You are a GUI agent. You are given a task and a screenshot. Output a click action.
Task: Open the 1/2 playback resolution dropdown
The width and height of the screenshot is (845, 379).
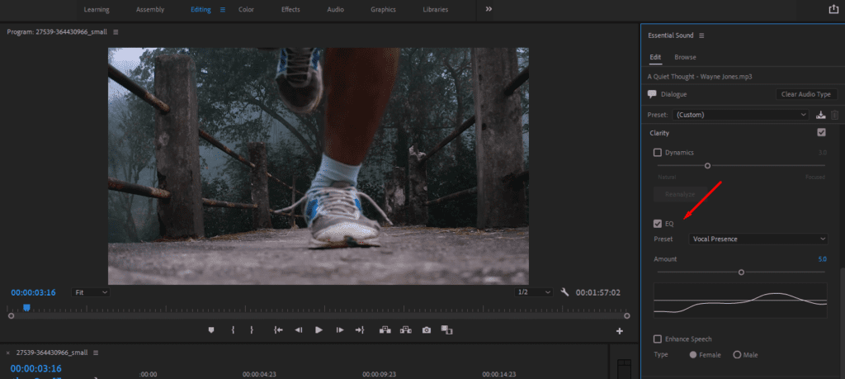click(534, 292)
